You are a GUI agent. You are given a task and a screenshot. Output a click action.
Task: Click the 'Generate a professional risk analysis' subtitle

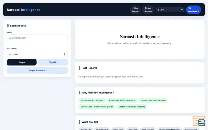140,43
